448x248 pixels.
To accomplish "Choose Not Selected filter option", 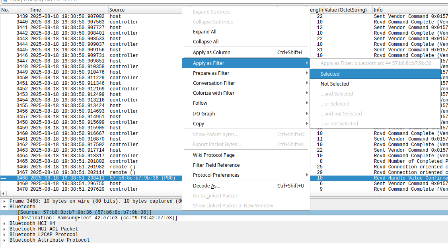I will coord(335,84).
